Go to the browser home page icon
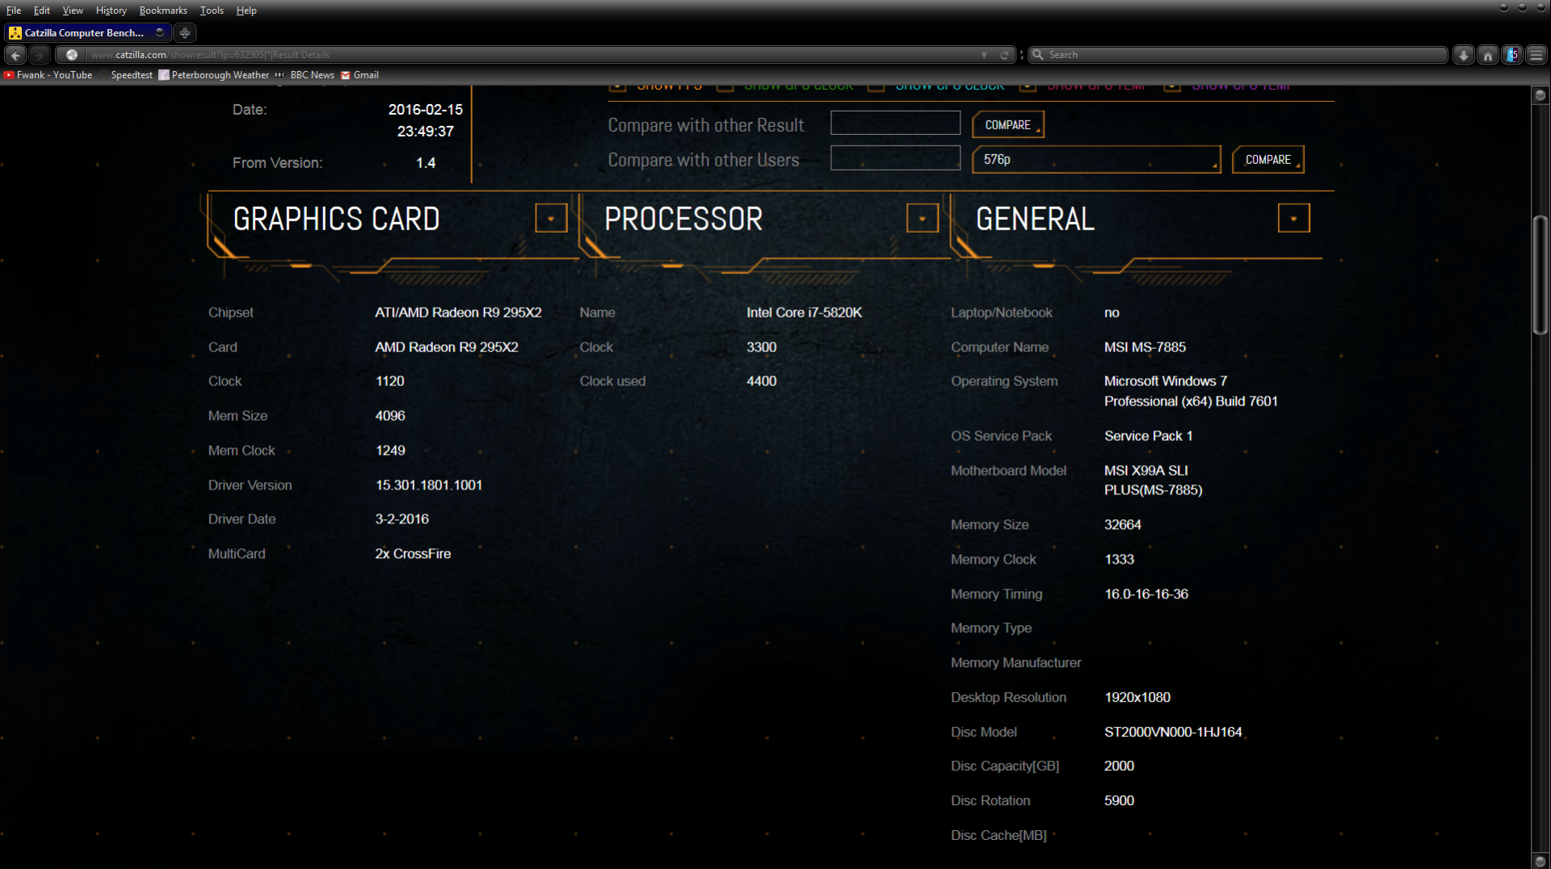 point(1488,55)
